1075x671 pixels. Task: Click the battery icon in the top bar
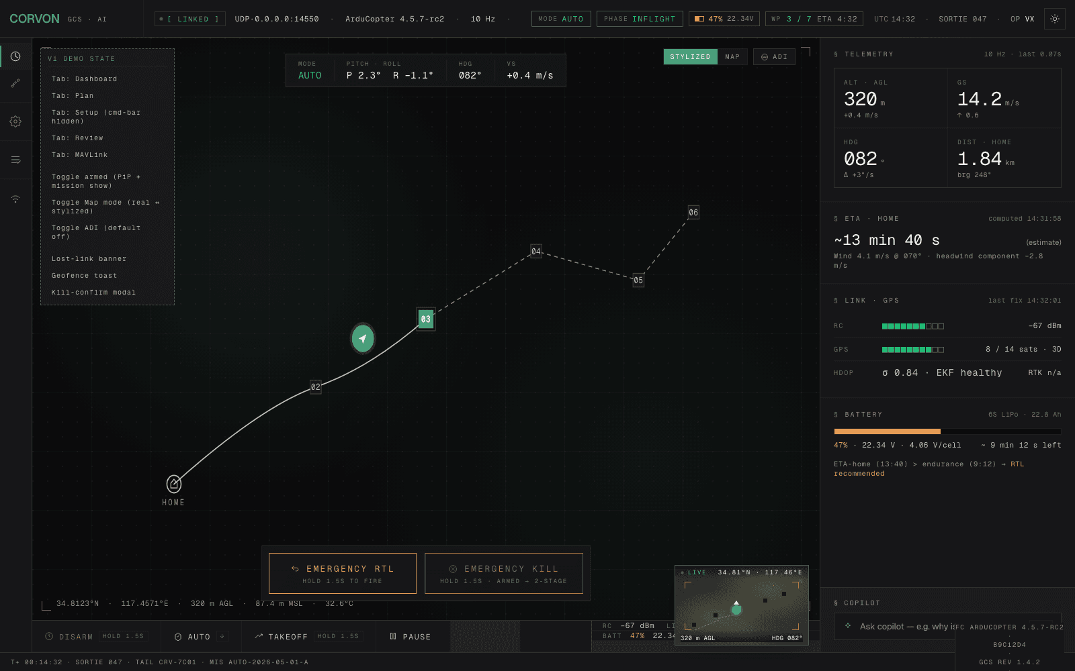click(699, 19)
